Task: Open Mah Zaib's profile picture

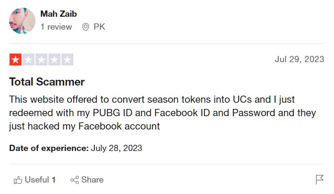Action: (x=22, y=21)
